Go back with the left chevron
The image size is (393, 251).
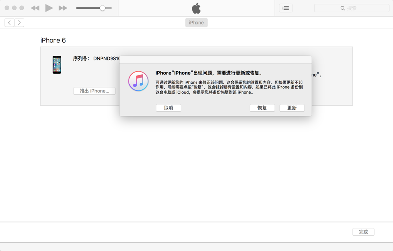[x=9, y=23]
